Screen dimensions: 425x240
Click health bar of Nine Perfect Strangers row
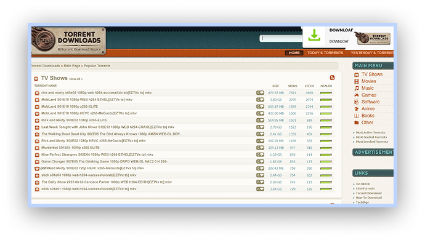coord(326,154)
